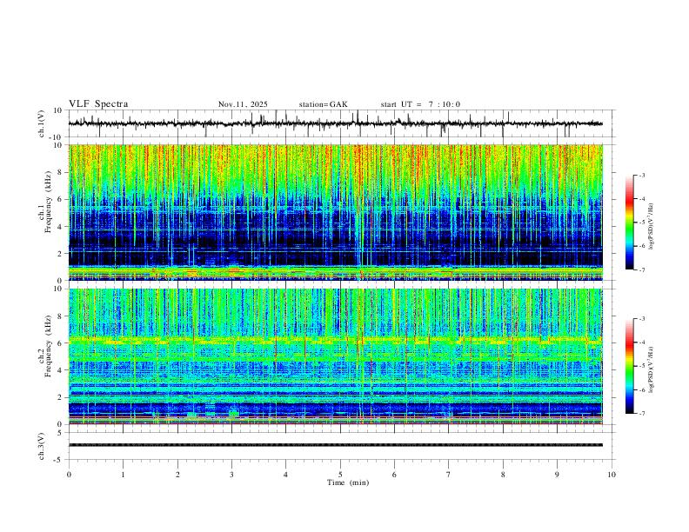The height and width of the screenshot is (532, 689).
Task: Click time axis tick label "1"
Action: (123, 475)
